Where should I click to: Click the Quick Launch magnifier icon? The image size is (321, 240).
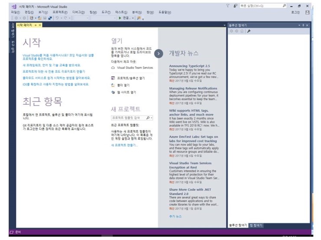coord(284,6)
